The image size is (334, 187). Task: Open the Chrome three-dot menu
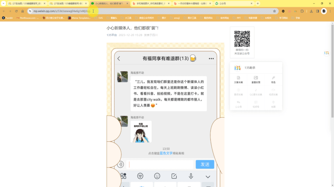point(330,11)
